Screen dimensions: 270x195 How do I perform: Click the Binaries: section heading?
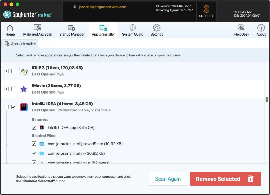40,119
